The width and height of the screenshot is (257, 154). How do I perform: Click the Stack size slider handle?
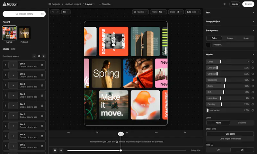tap(226, 80)
